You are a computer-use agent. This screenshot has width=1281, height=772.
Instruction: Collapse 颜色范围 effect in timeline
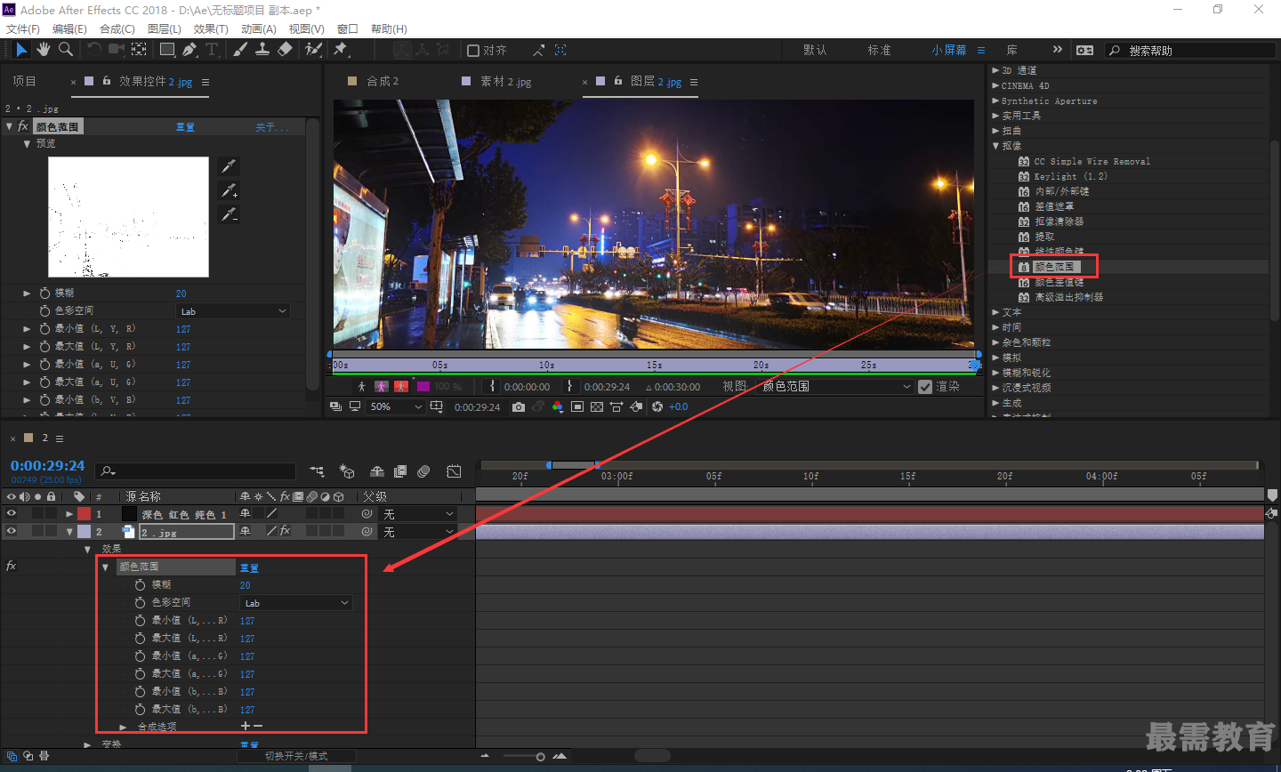[105, 567]
